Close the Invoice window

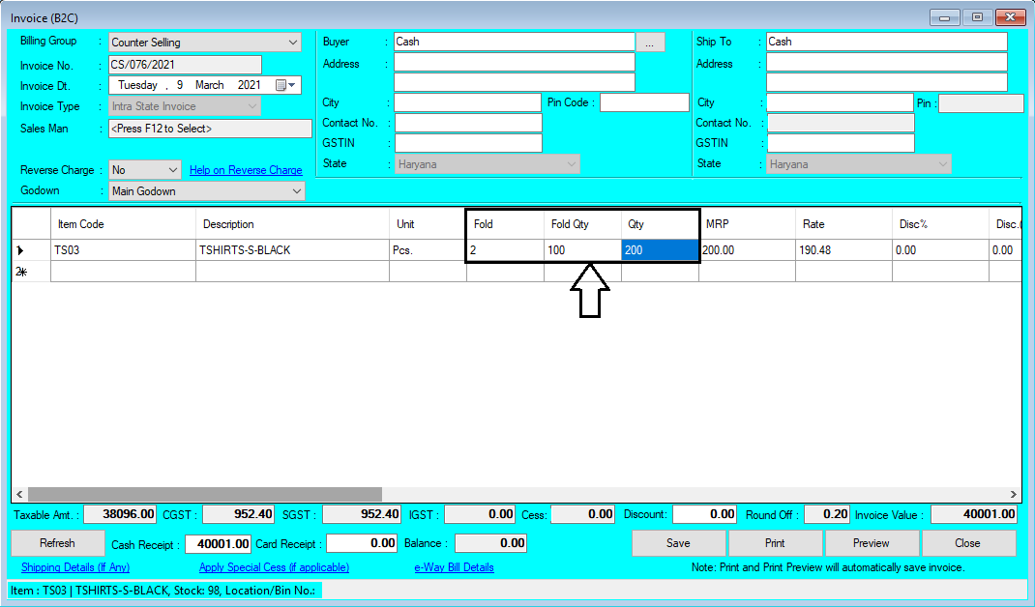(x=968, y=543)
